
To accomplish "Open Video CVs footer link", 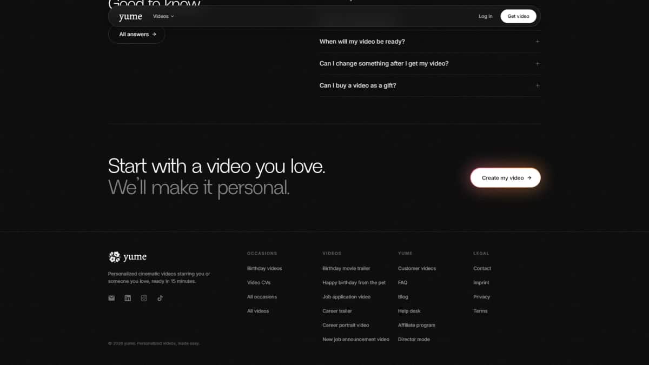I will coord(259,283).
